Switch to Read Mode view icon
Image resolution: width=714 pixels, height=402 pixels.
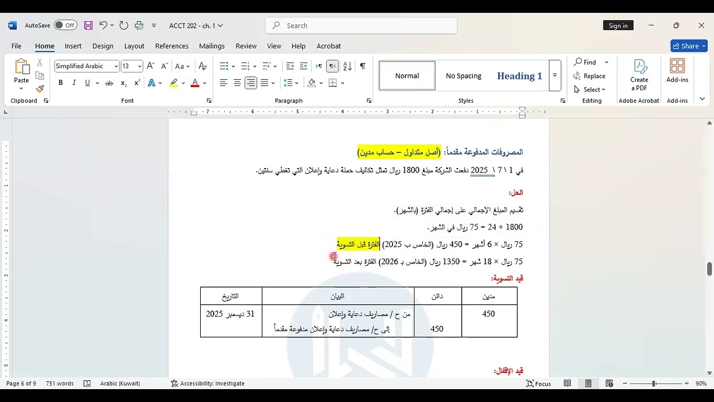point(567,384)
